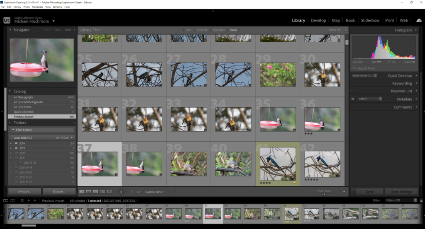Click the Thumbnails size slider
The height and width of the screenshot is (229, 425).
point(324,194)
